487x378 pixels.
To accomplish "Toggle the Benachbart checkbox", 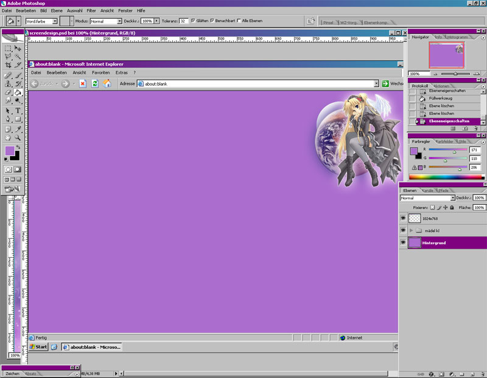I will click(212, 21).
